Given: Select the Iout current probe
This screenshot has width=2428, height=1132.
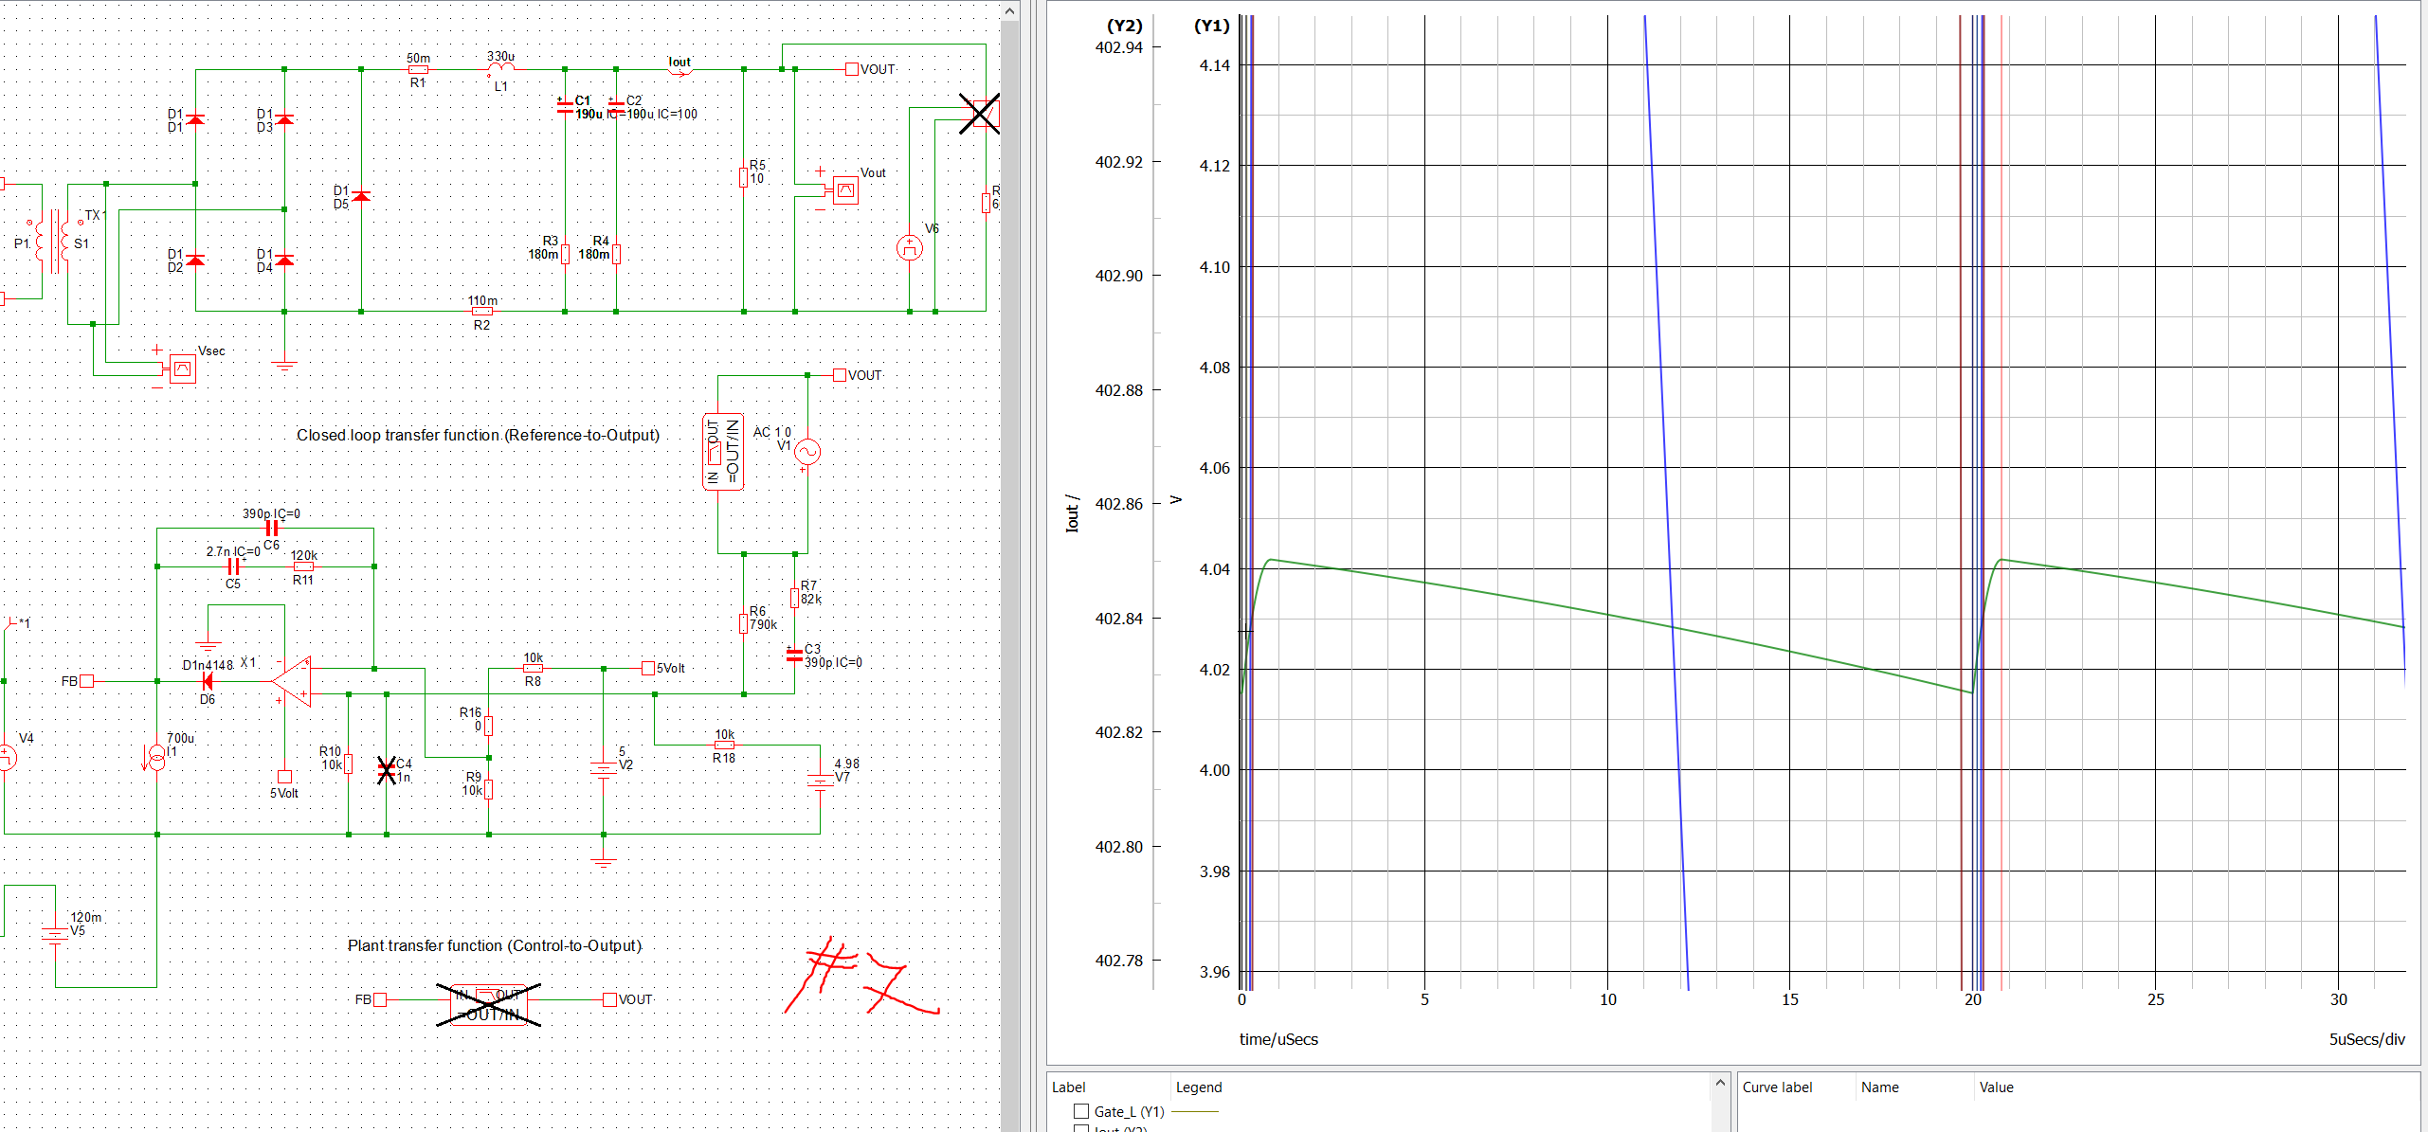Looking at the screenshot, I should pos(680,70).
